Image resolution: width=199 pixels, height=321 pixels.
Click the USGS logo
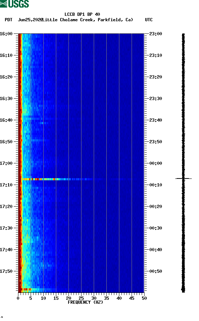point(14,4)
